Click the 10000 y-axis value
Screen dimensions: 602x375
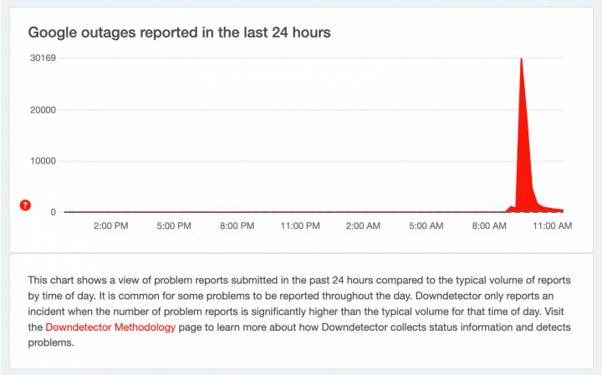(x=42, y=161)
